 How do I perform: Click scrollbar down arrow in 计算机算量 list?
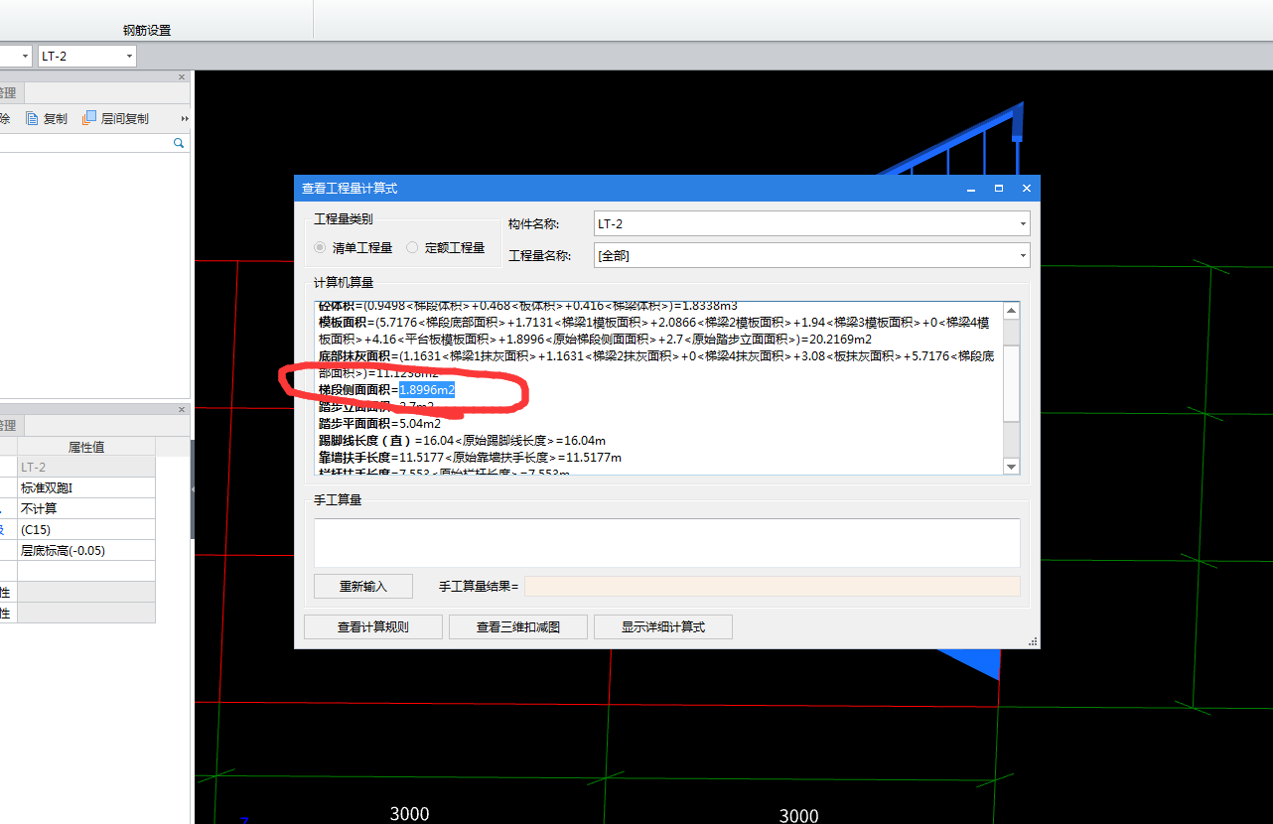click(1012, 466)
